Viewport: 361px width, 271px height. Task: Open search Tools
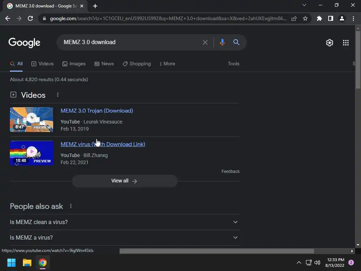click(233, 64)
